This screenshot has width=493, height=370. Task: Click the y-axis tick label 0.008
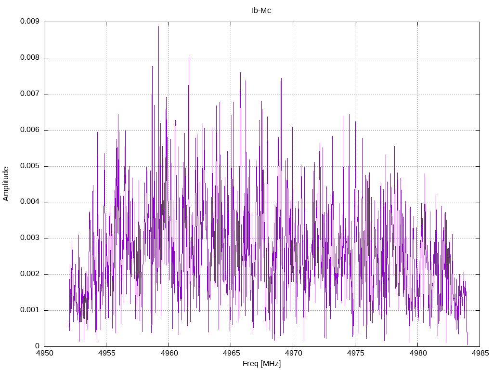[30, 58]
